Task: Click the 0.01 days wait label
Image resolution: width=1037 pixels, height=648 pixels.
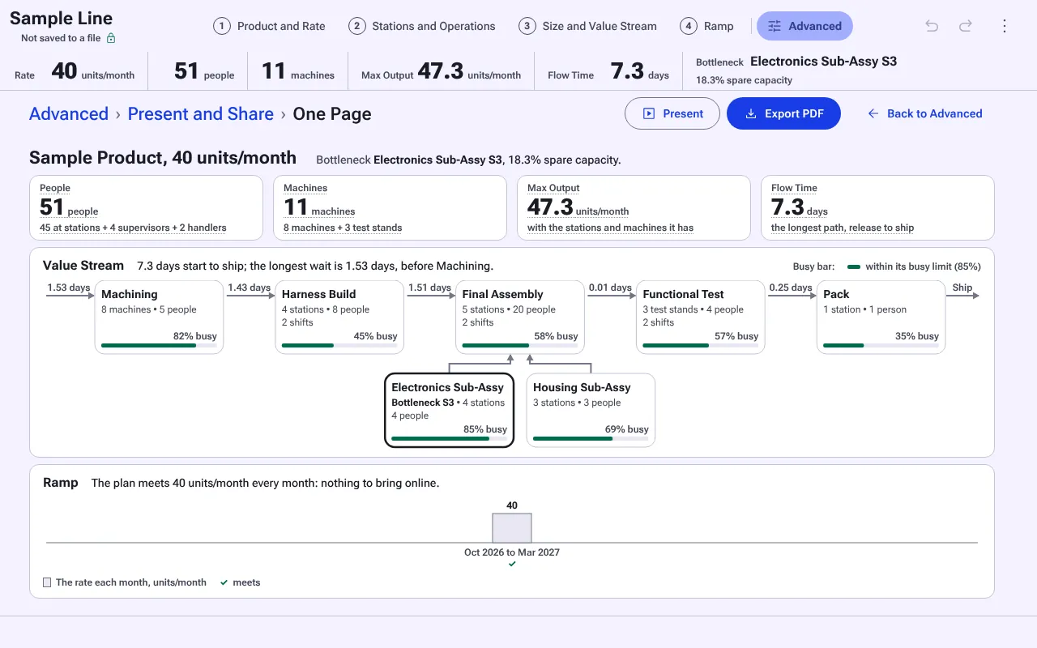Action: [610, 288]
